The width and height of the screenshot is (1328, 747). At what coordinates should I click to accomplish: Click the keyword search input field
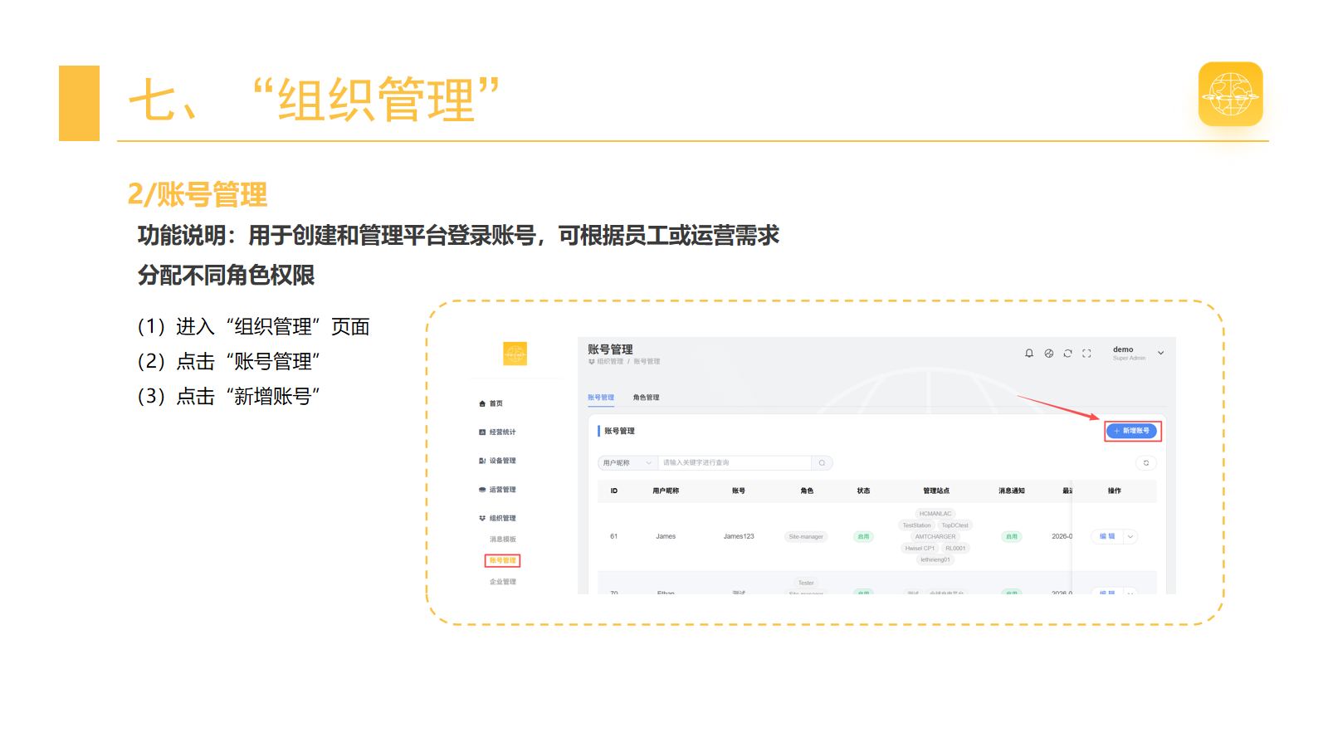[735, 463]
